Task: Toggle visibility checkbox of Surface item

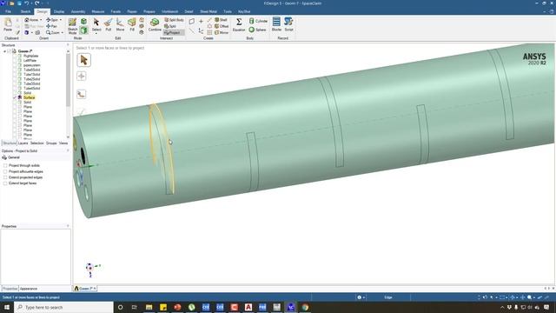Action: [x=15, y=97]
